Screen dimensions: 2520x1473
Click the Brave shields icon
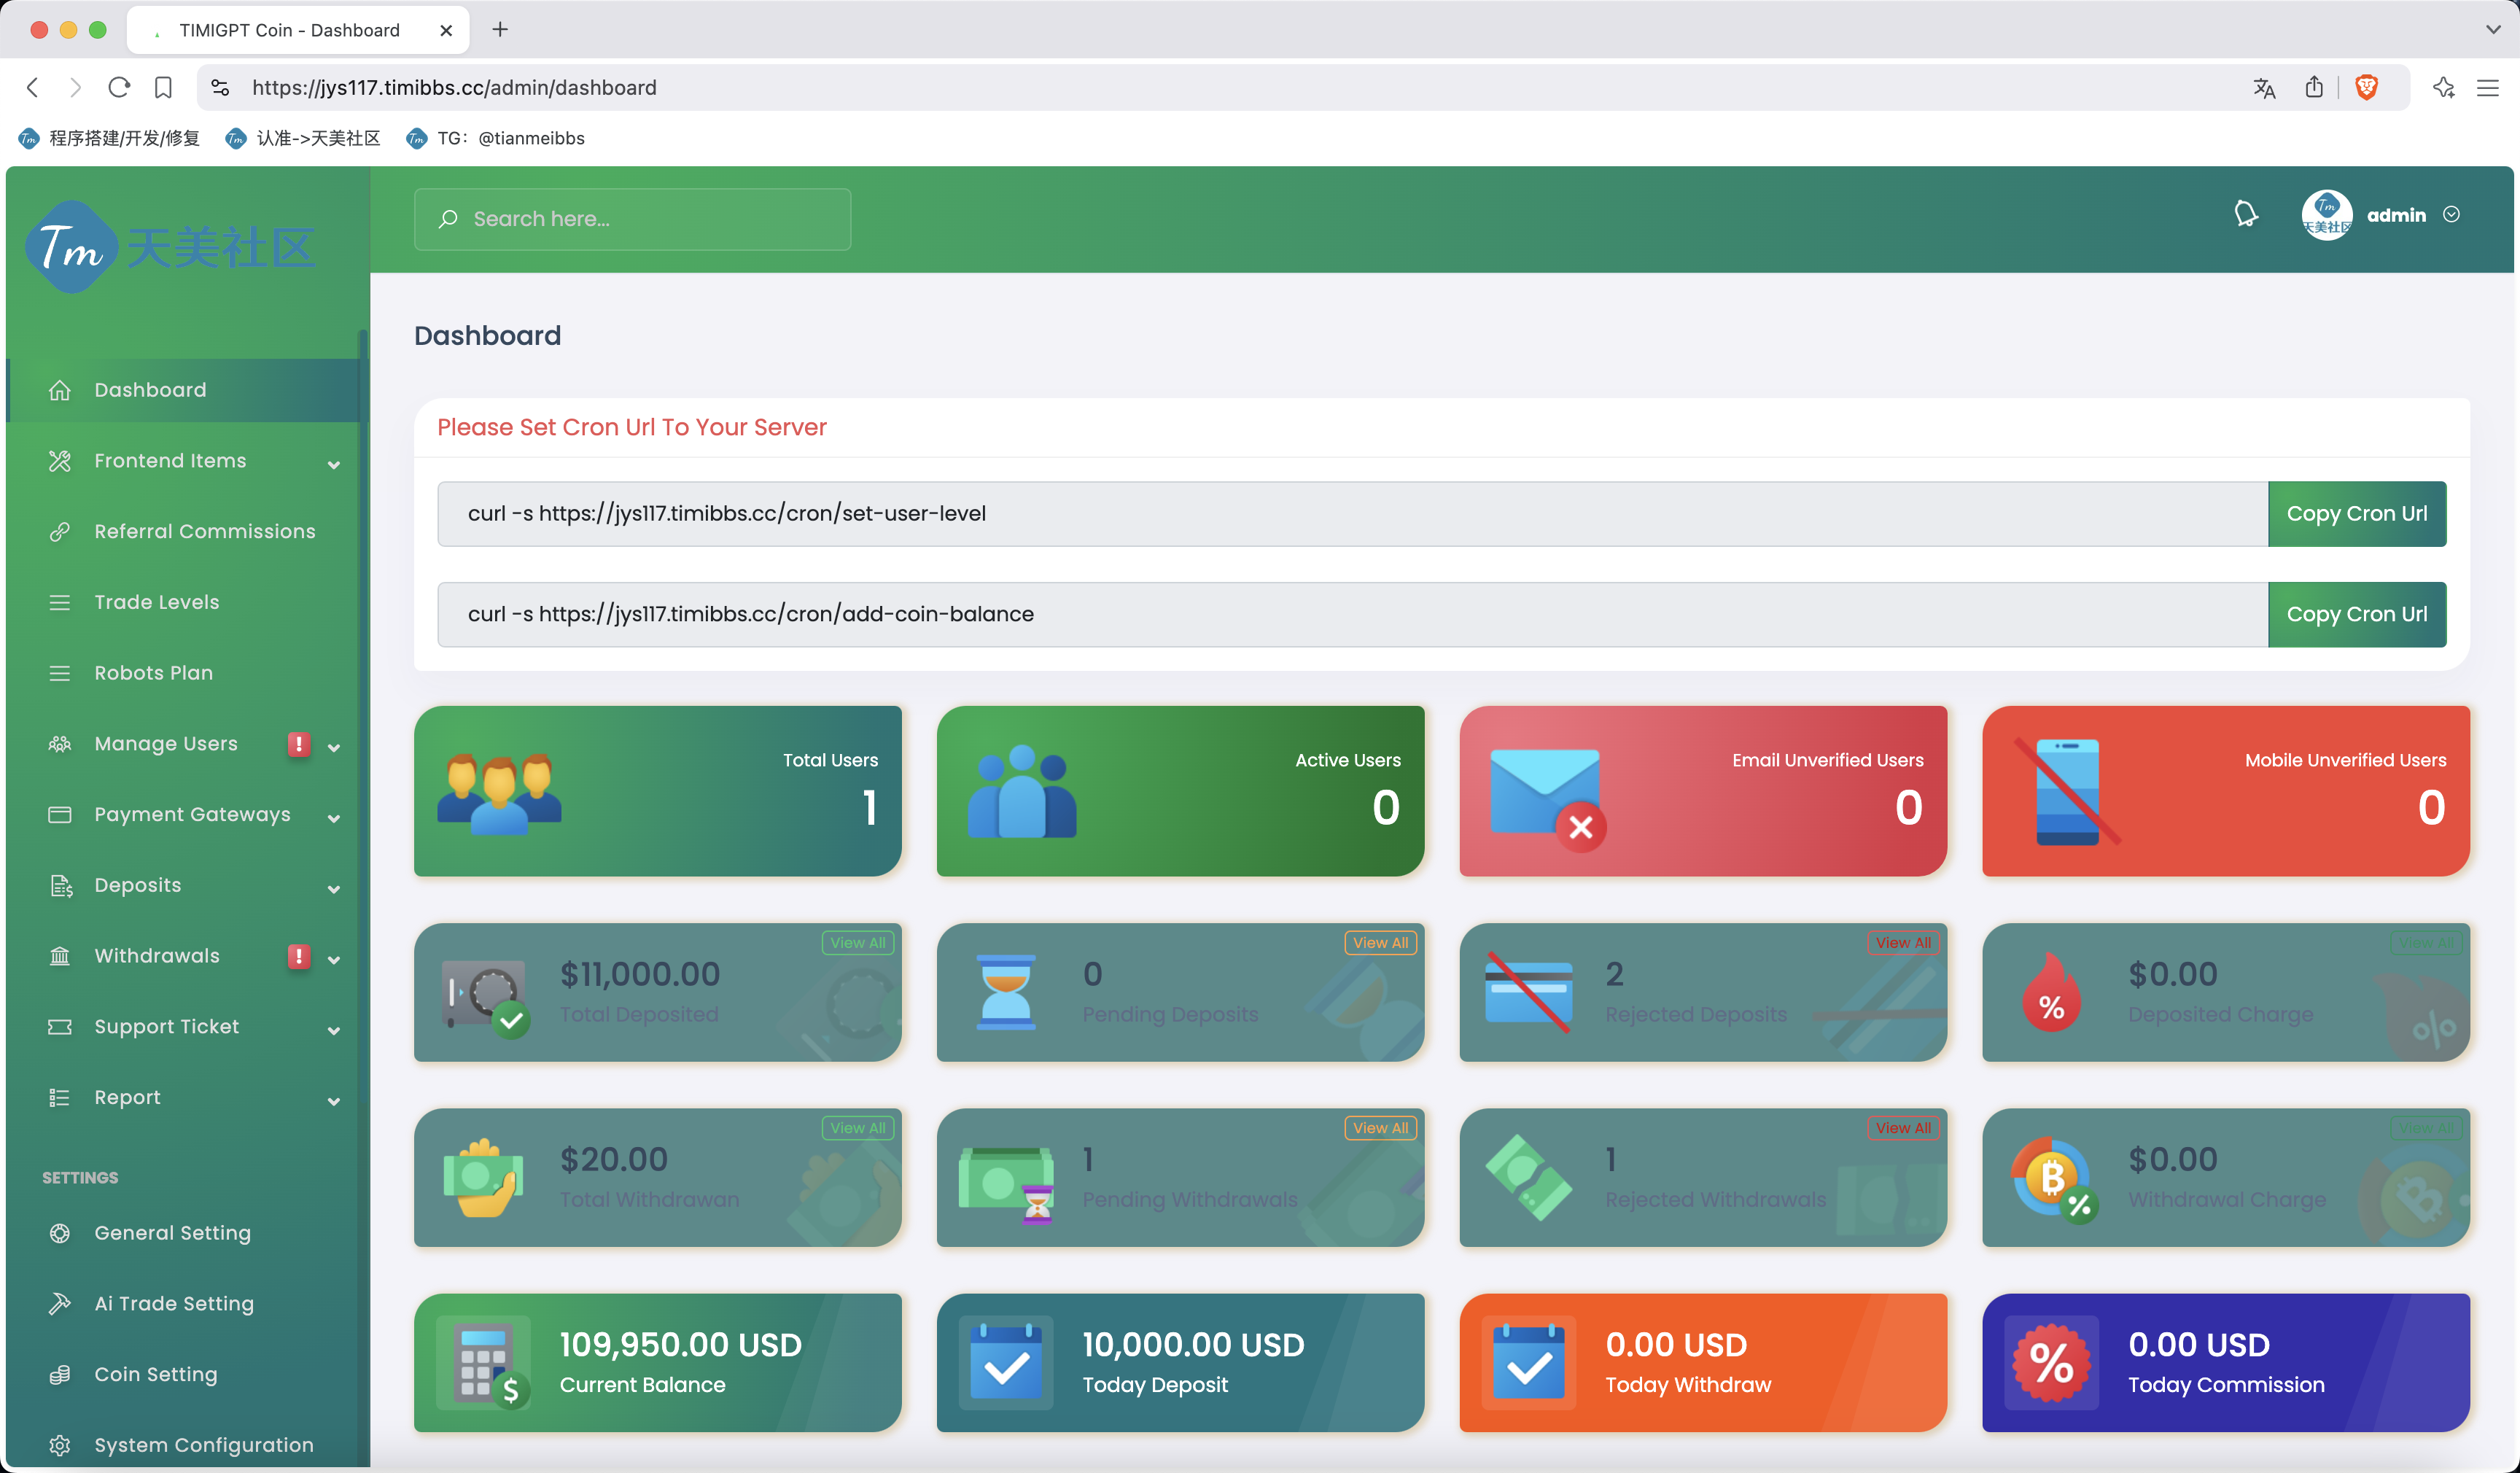coord(2366,88)
